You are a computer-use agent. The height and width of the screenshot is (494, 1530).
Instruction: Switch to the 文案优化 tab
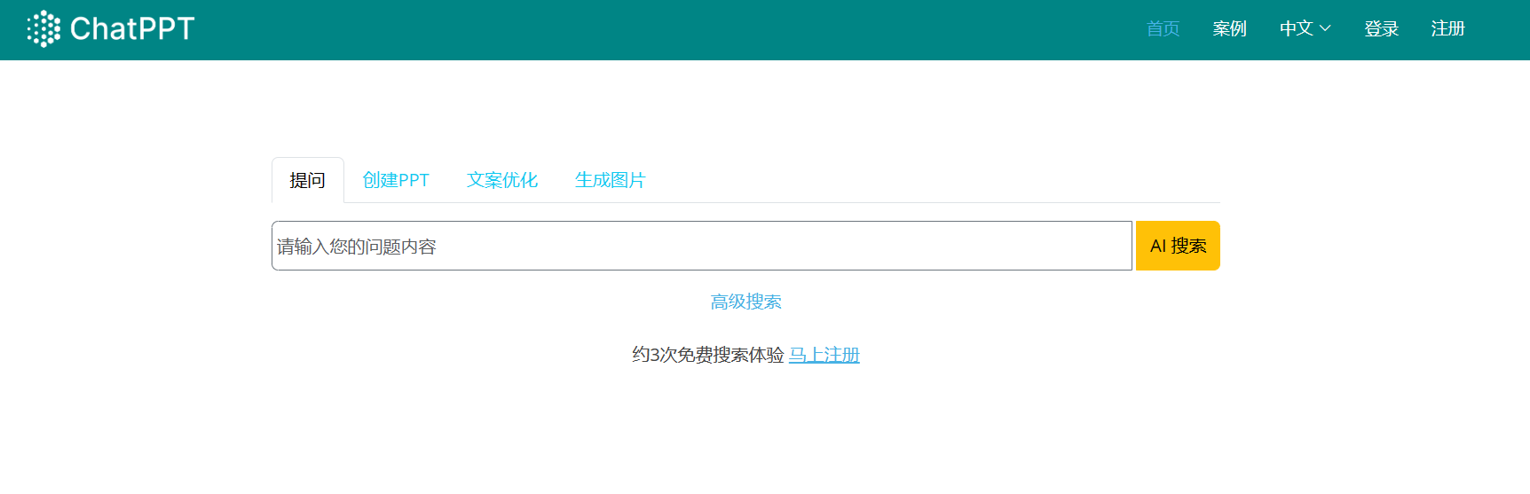502,181
